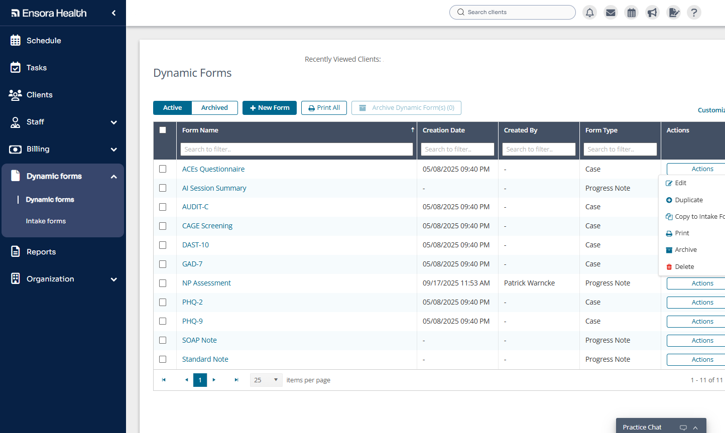Switch to the Active tab

(172, 108)
